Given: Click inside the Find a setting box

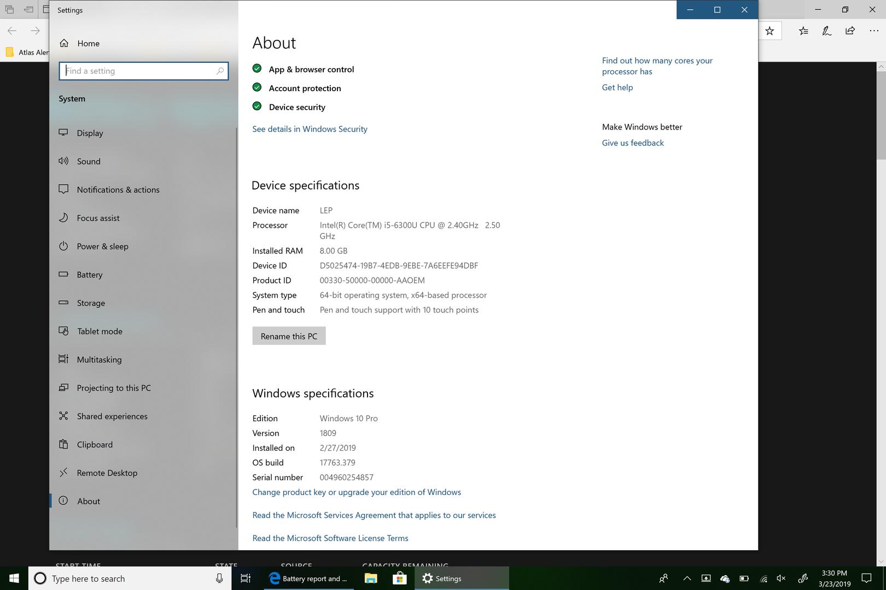Looking at the screenshot, I should (x=143, y=71).
